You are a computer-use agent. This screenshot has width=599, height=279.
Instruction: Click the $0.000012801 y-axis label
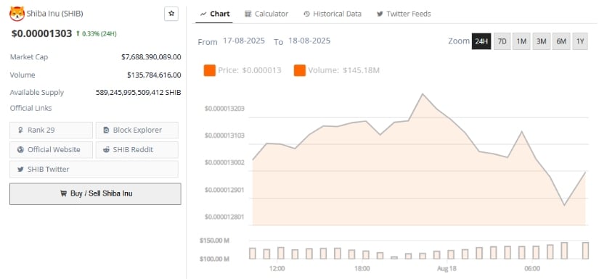click(224, 217)
